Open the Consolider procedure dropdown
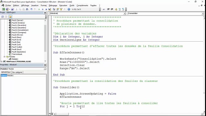 (x=203, y=14)
